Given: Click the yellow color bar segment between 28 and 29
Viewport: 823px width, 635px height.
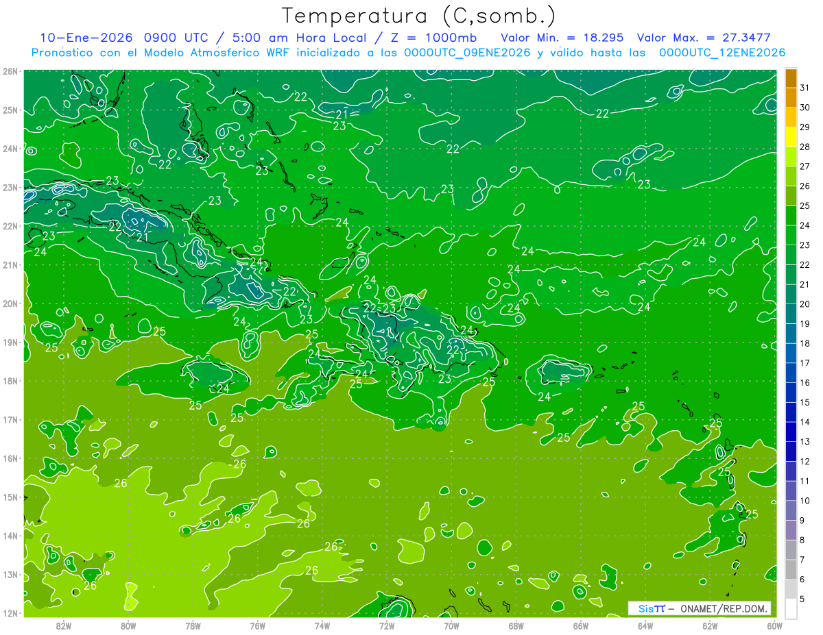Looking at the screenshot, I should point(791,137).
